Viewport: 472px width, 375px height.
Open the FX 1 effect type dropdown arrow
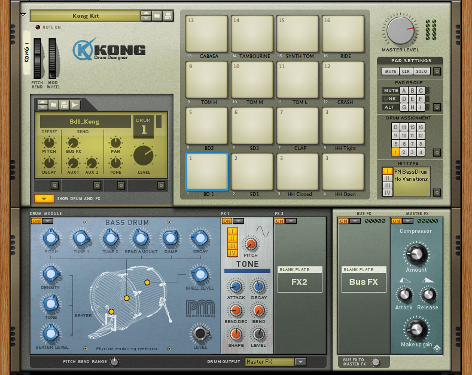click(x=239, y=221)
